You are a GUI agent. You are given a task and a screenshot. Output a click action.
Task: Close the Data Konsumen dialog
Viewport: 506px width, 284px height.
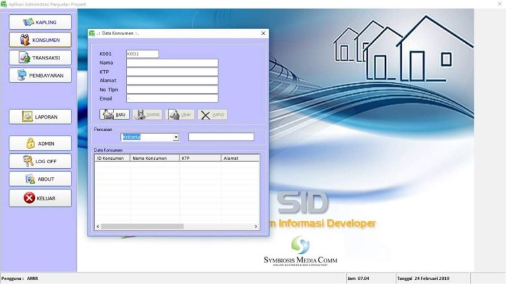point(263,33)
